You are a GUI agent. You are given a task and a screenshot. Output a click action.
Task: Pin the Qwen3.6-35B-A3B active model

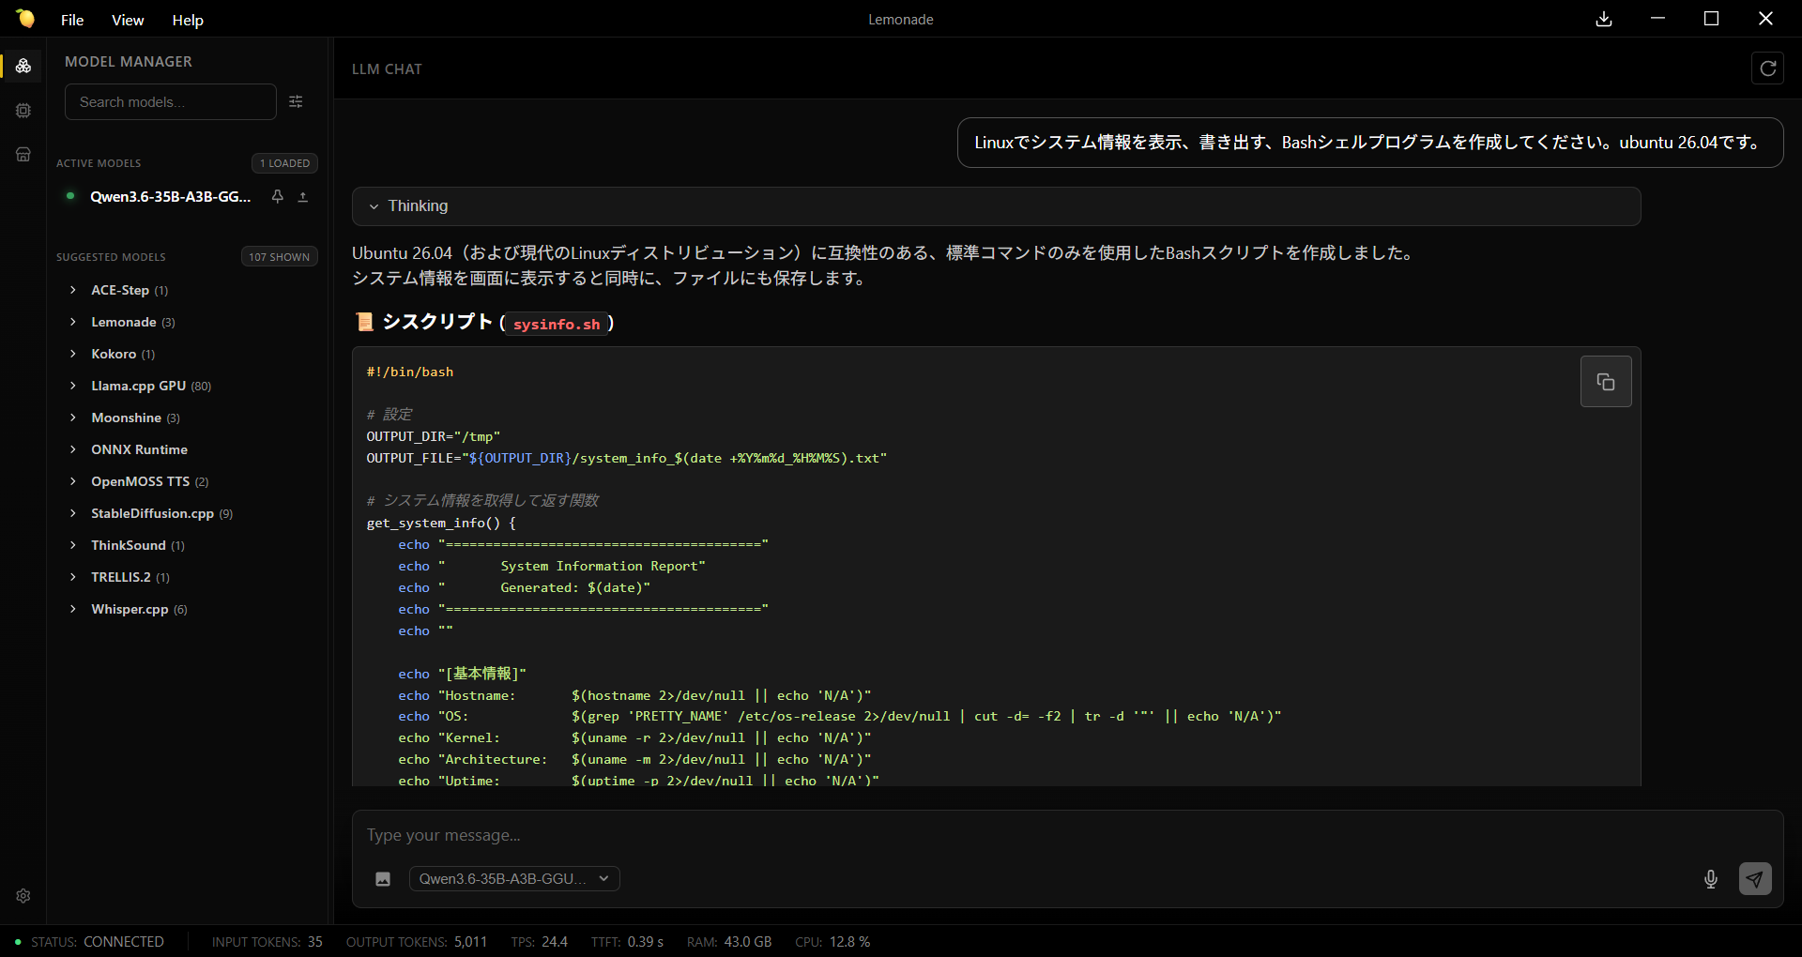coord(278,197)
